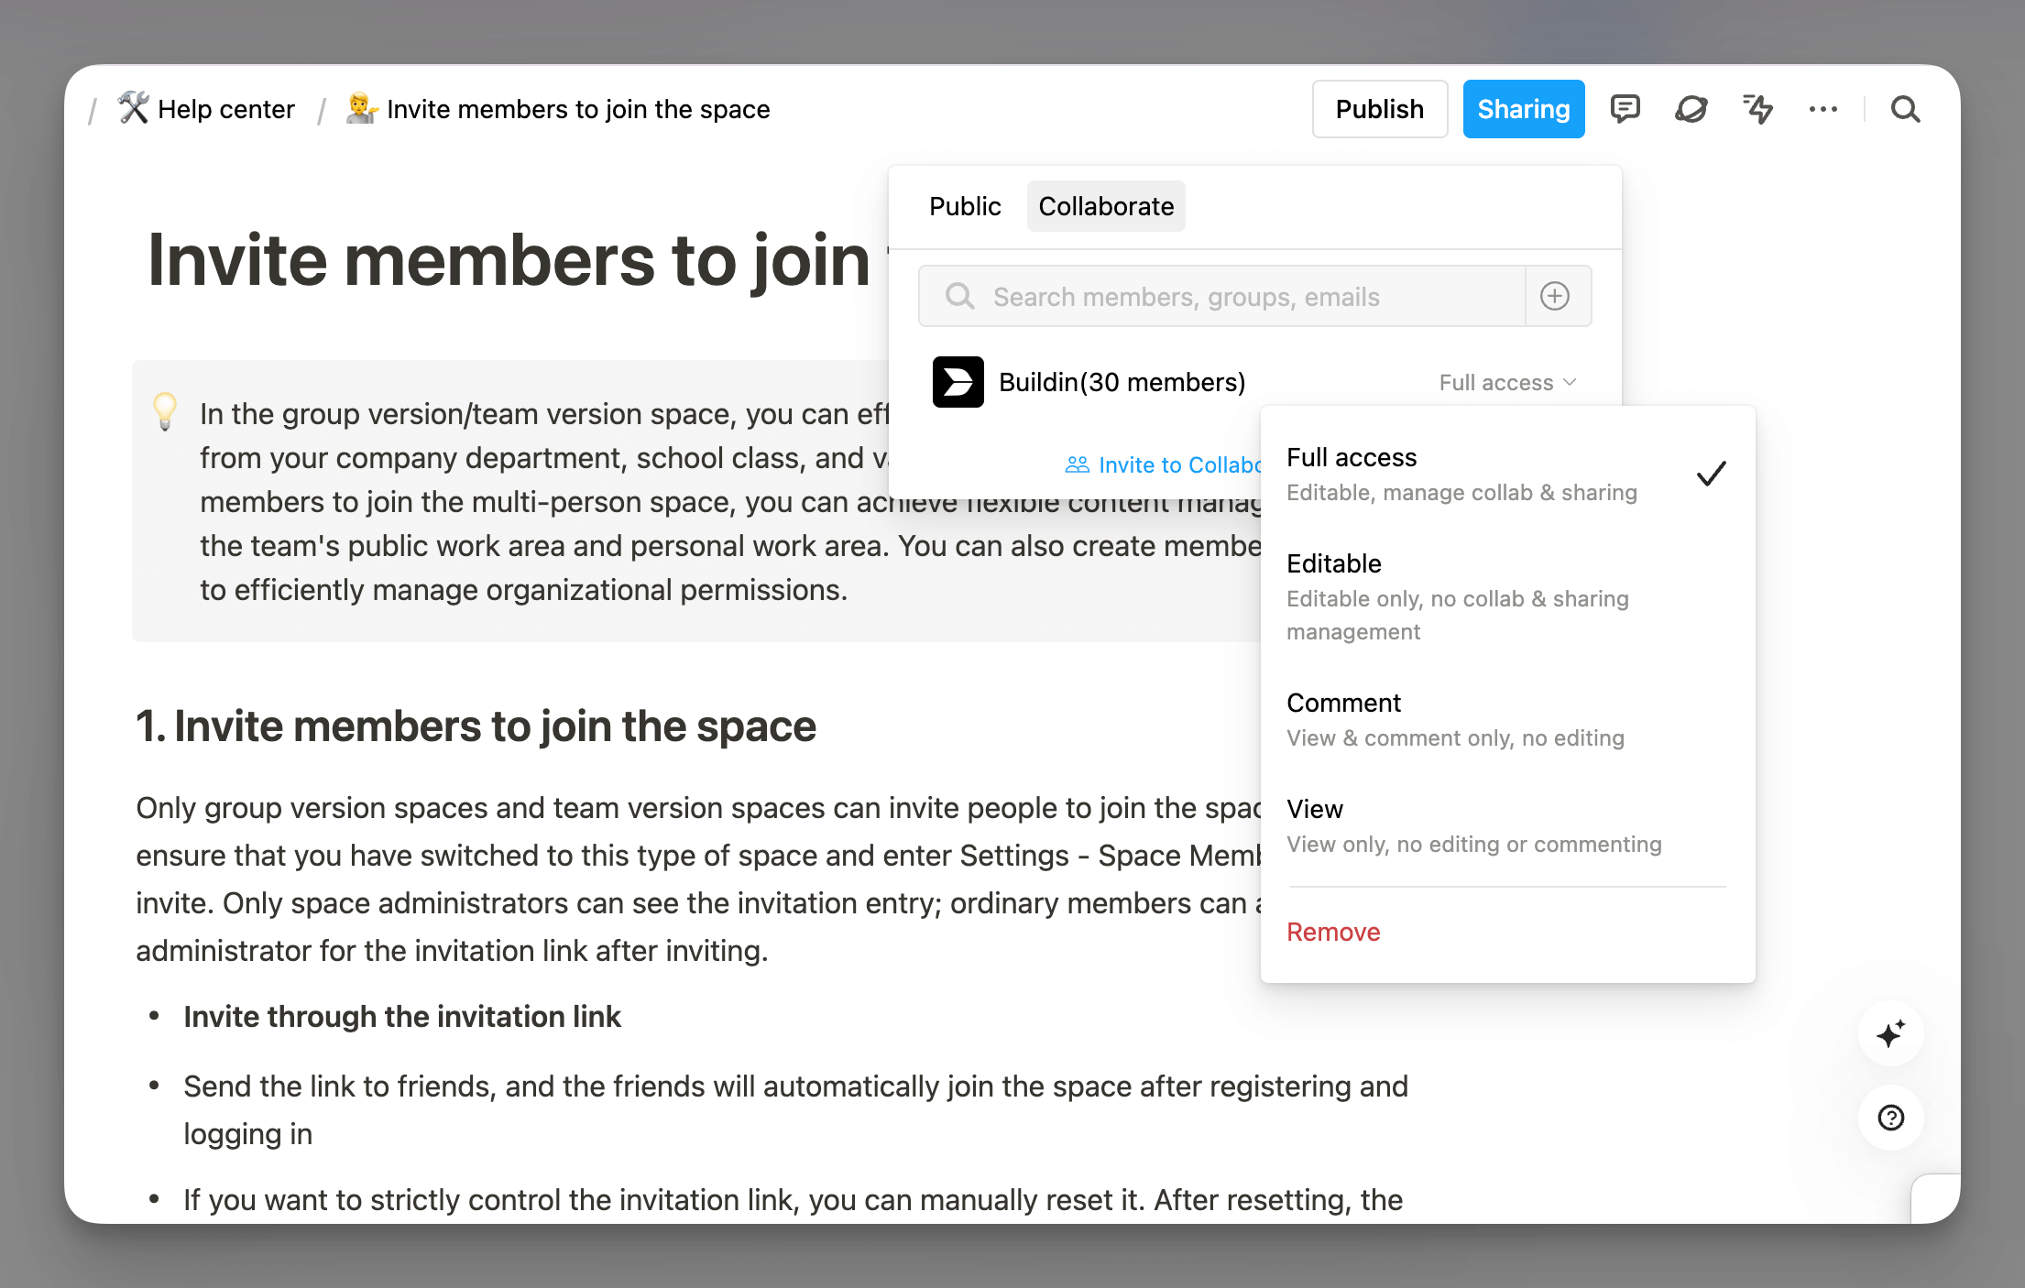The height and width of the screenshot is (1288, 2025).
Task: Click the planet-shaped icon in toolbar
Action: pyautogui.click(x=1691, y=109)
